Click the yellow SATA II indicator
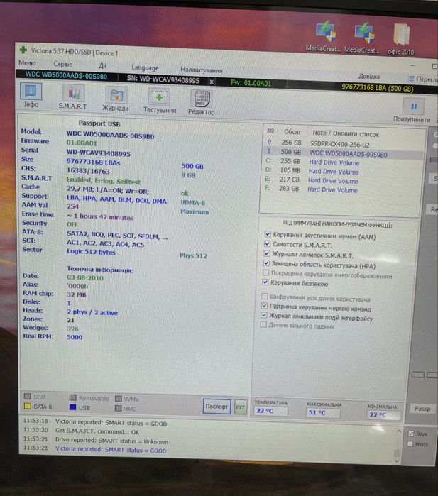438x496 pixels. click(x=27, y=406)
